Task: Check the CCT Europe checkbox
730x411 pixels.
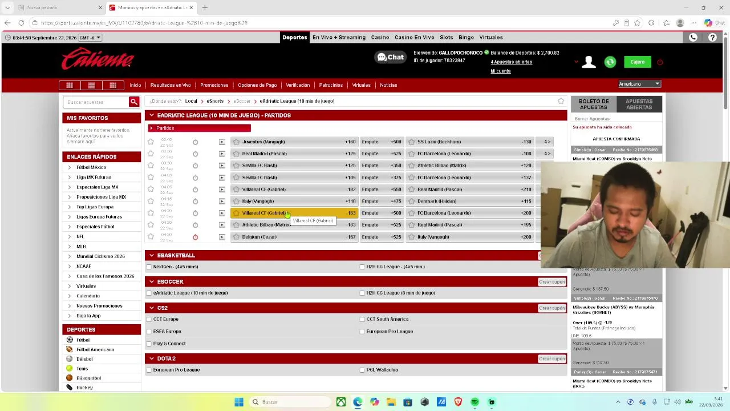Action: pos(149,319)
